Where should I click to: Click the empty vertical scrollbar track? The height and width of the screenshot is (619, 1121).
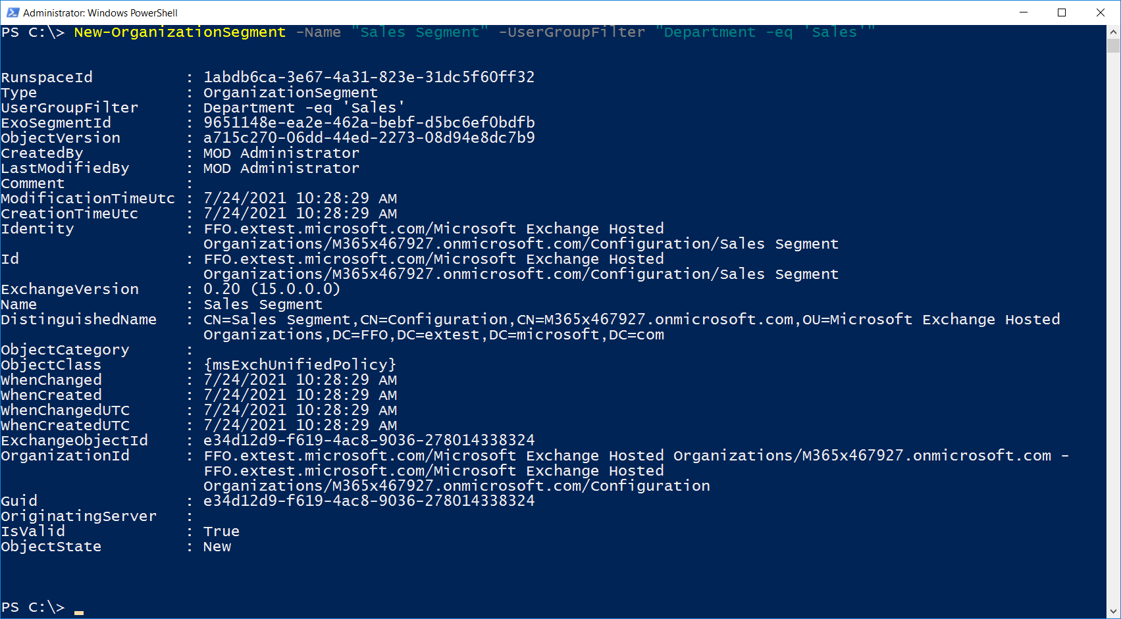pyautogui.click(x=1114, y=329)
